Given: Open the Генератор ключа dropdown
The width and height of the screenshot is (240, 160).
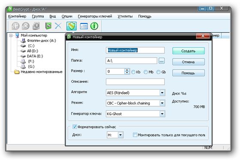Looking at the screenshot, I should pyautogui.click(x=162, y=114).
